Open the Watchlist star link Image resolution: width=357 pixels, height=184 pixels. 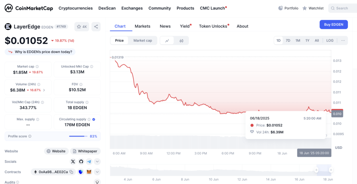click(x=313, y=8)
